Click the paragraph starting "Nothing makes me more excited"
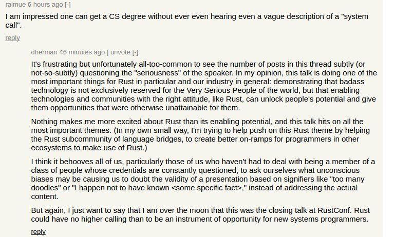The height and width of the screenshot is (237, 394). point(200,134)
